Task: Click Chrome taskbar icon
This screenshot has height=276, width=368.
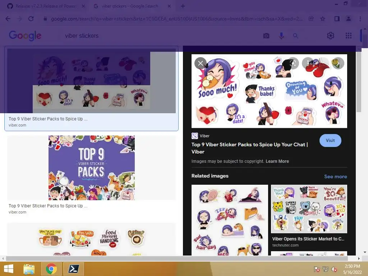Action: (51, 269)
